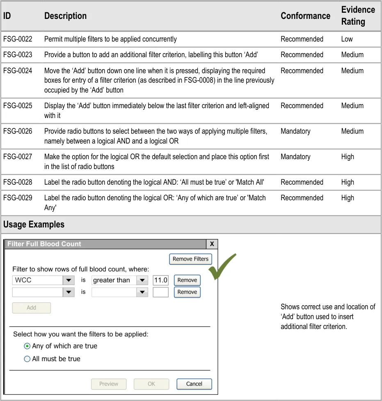
Task: Expand the empty operator dropdown in second row
Action: [142, 292]
